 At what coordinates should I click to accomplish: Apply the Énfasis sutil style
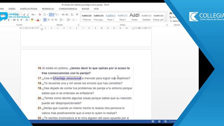(158, 17)
